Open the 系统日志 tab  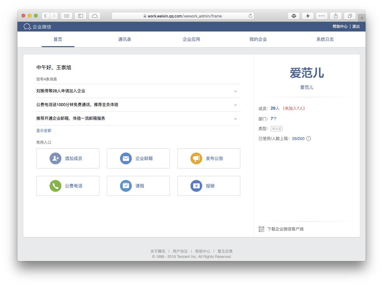(325, 39)
